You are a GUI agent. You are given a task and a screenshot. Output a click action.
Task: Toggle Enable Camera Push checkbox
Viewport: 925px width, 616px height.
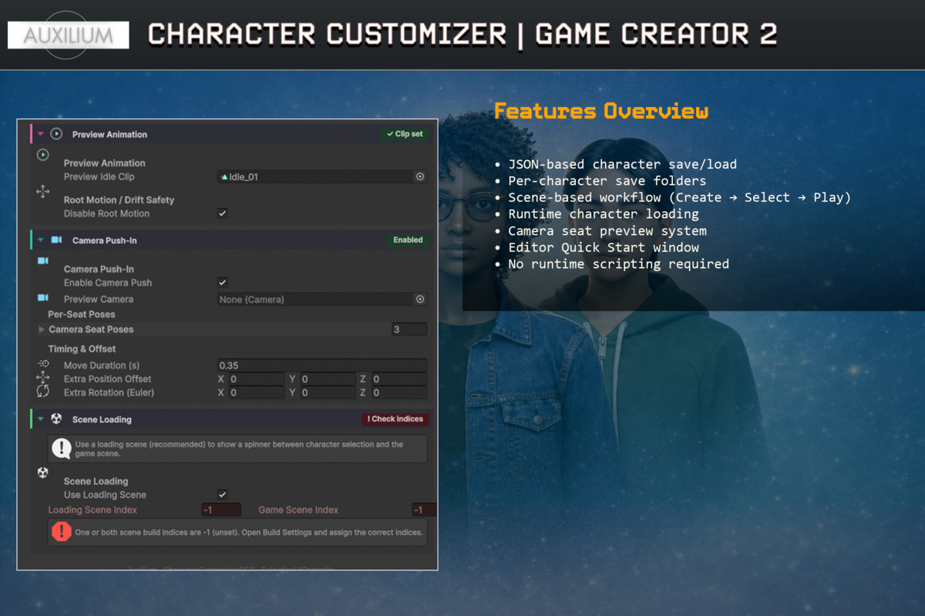point(223,283)
